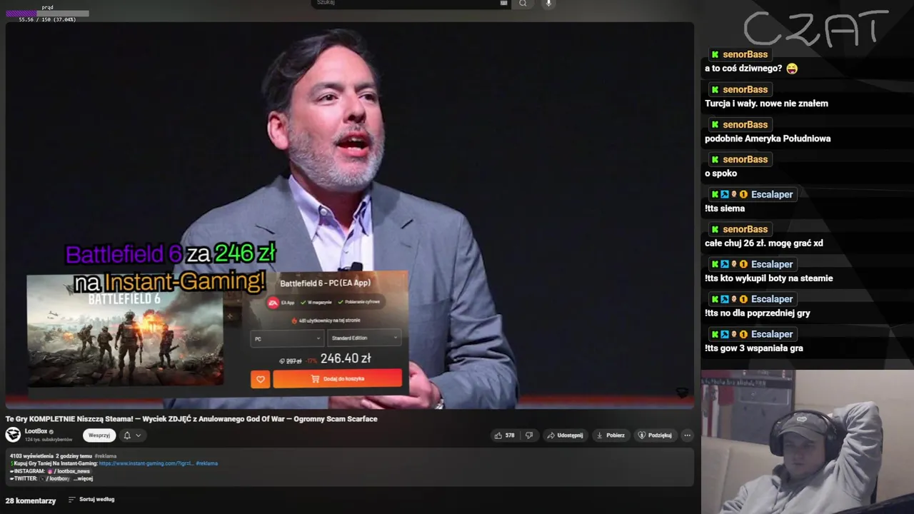
Task: Open notification bell dropdown for LootBox
Action: (x=132, y=435)
